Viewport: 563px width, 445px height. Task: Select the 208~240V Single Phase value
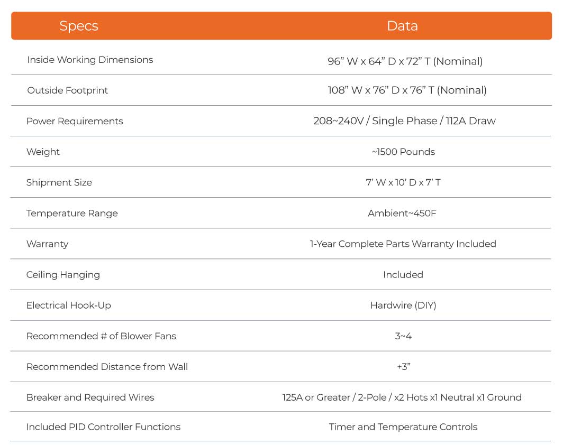[x=404, y=121]
